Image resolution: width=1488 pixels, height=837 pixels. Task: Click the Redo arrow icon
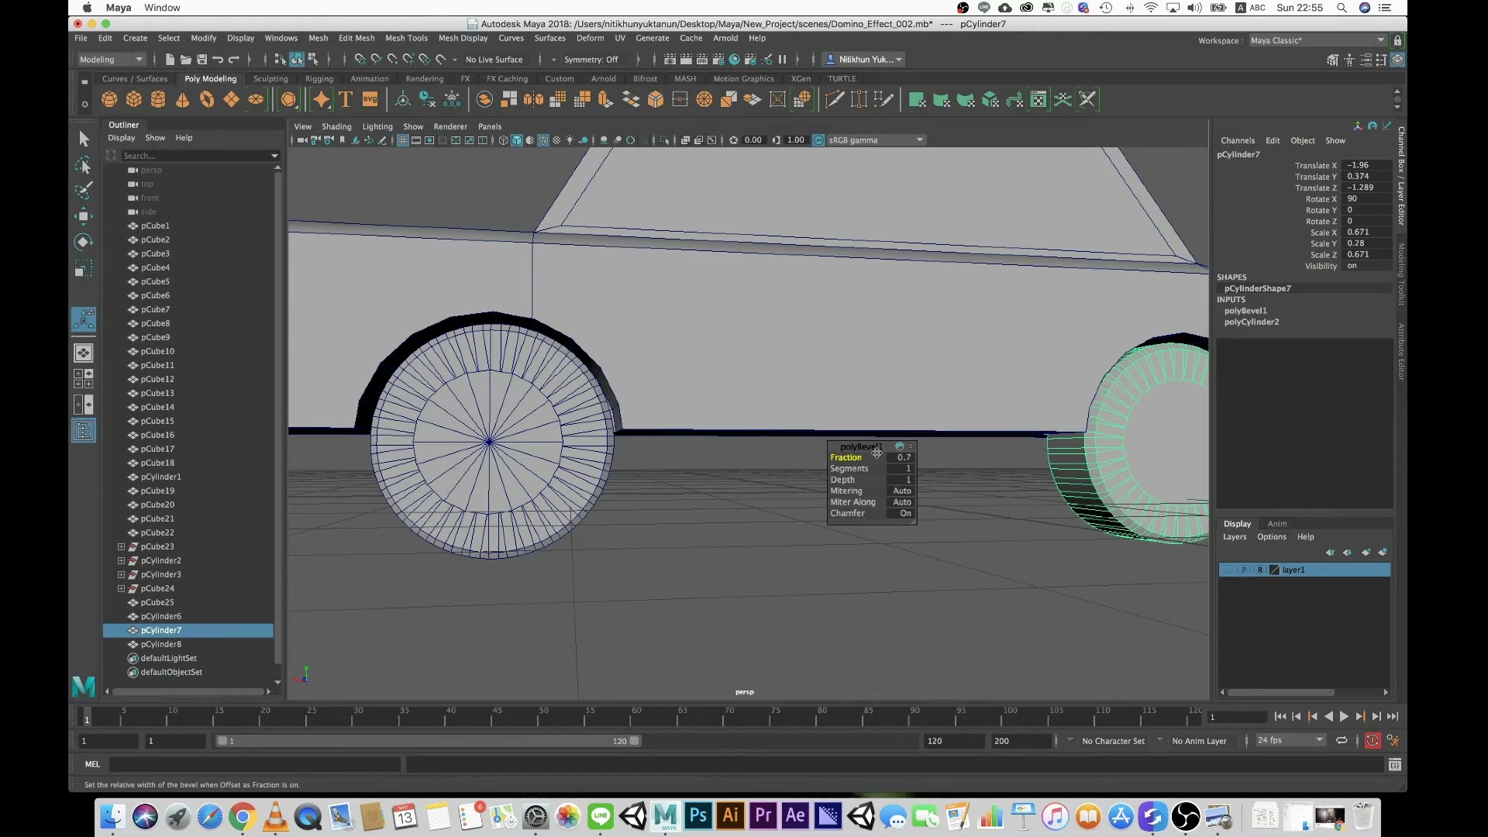(234, 60)
